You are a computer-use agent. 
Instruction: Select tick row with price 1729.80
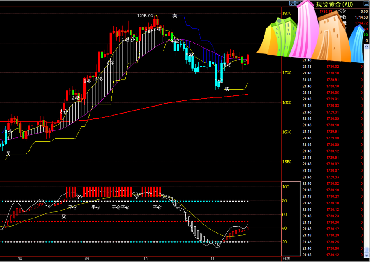pos(333,138)
